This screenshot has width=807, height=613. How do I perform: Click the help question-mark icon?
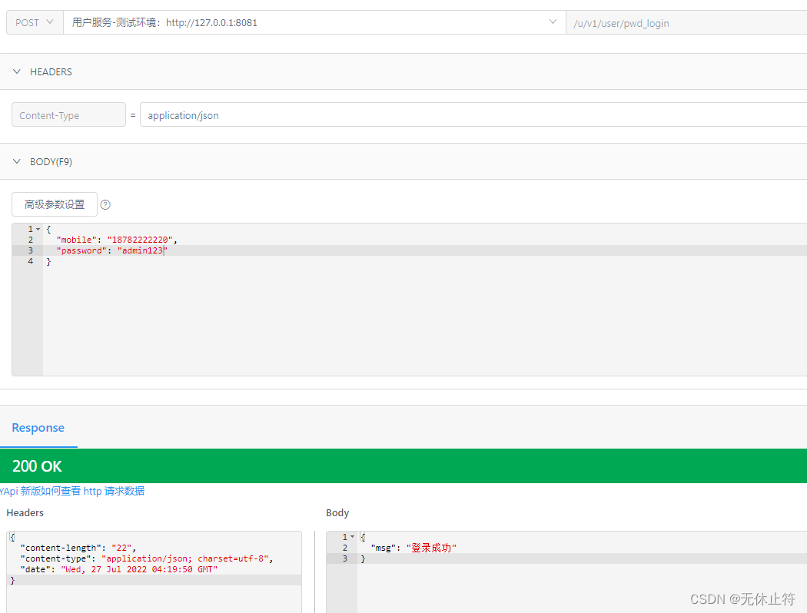[105, 204]
